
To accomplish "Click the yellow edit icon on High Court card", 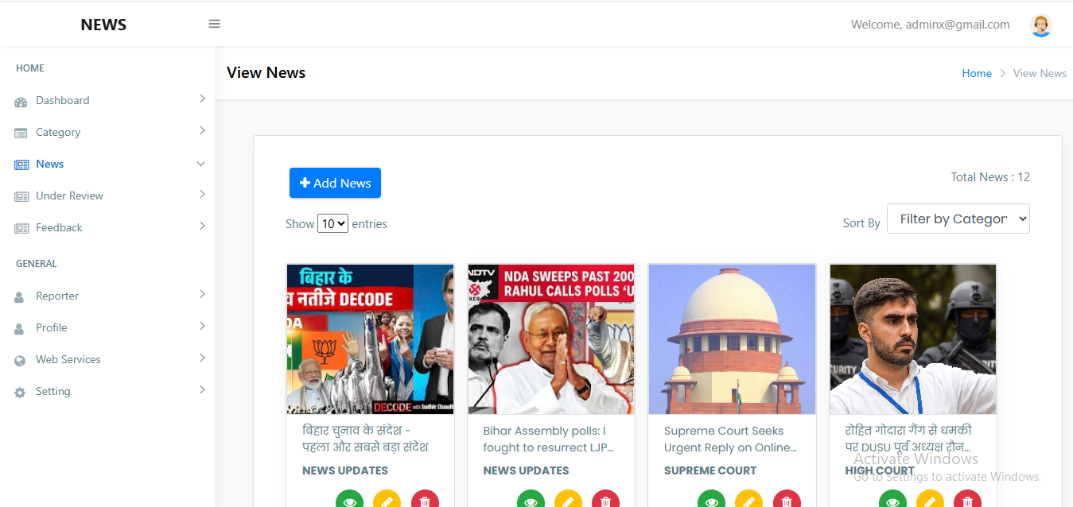I will [x=930, y=501].
